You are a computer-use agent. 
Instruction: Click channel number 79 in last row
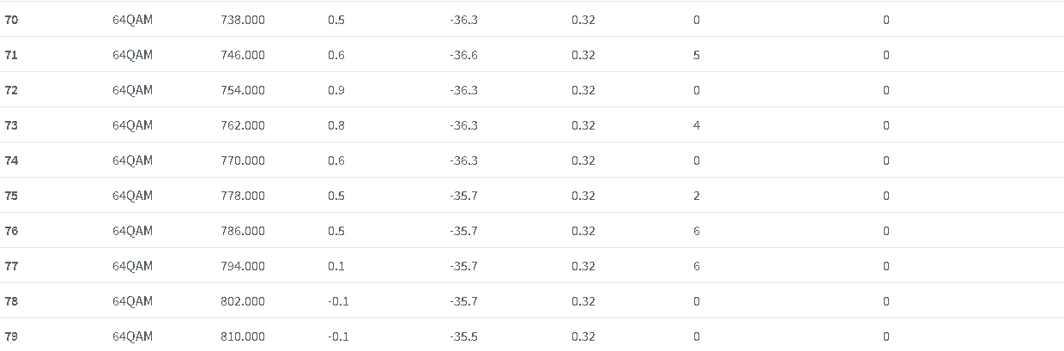tap(11, 336)
